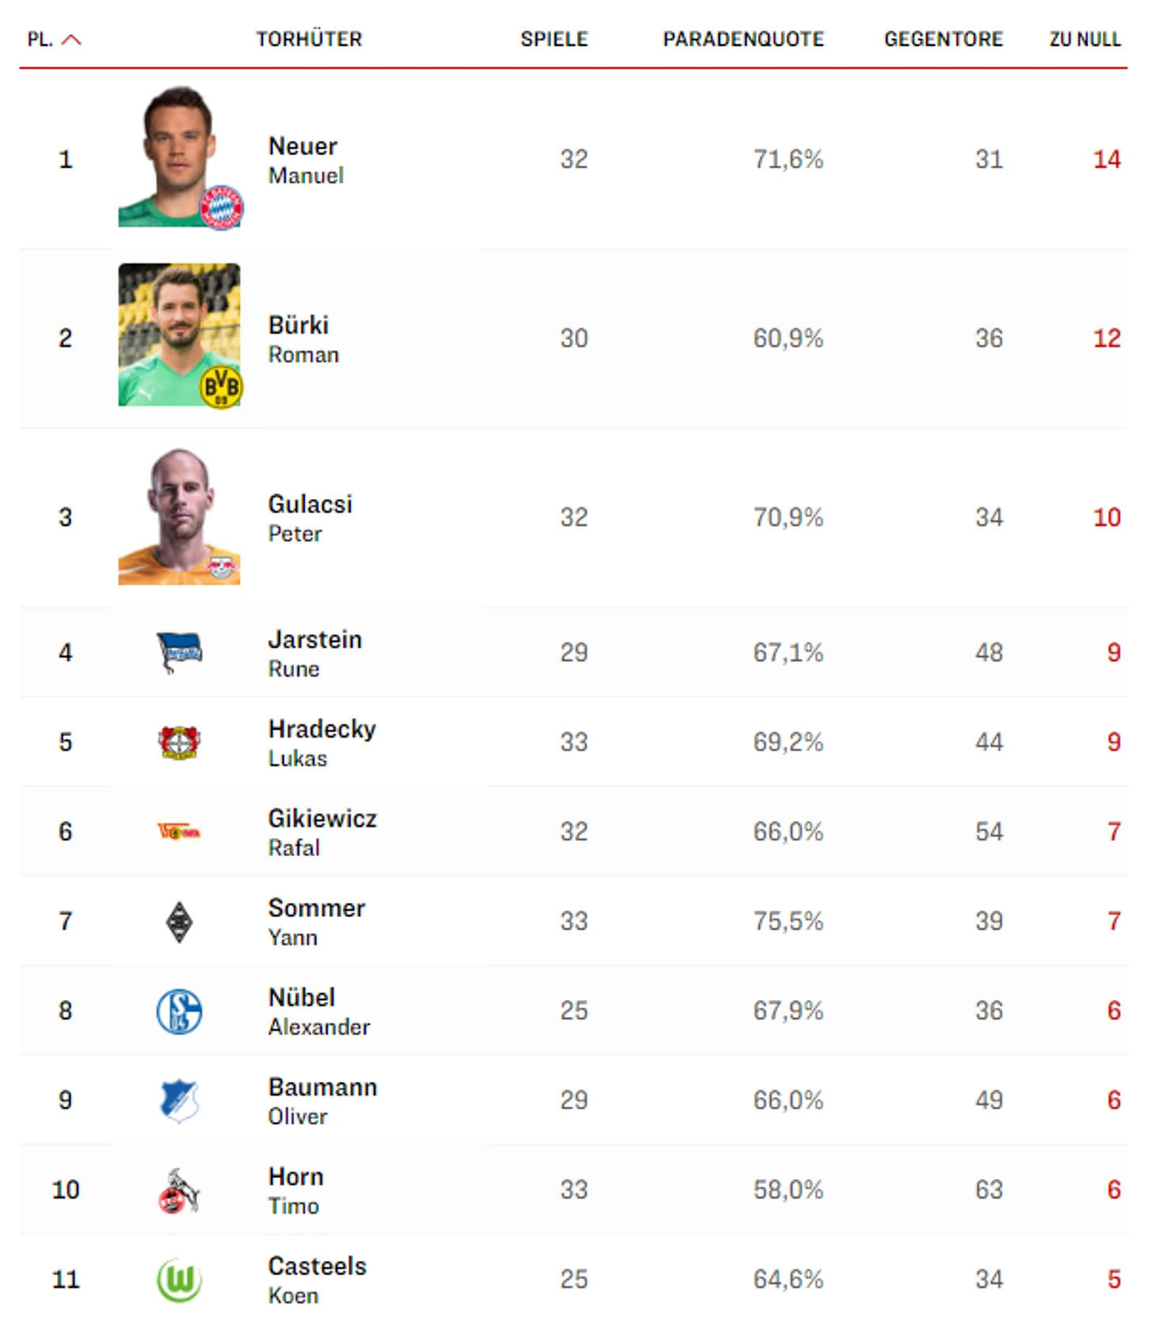The image size is (1154, 1318).
Task: Open Peter Gulacsi's player photo
Action: tap(179, 516)
